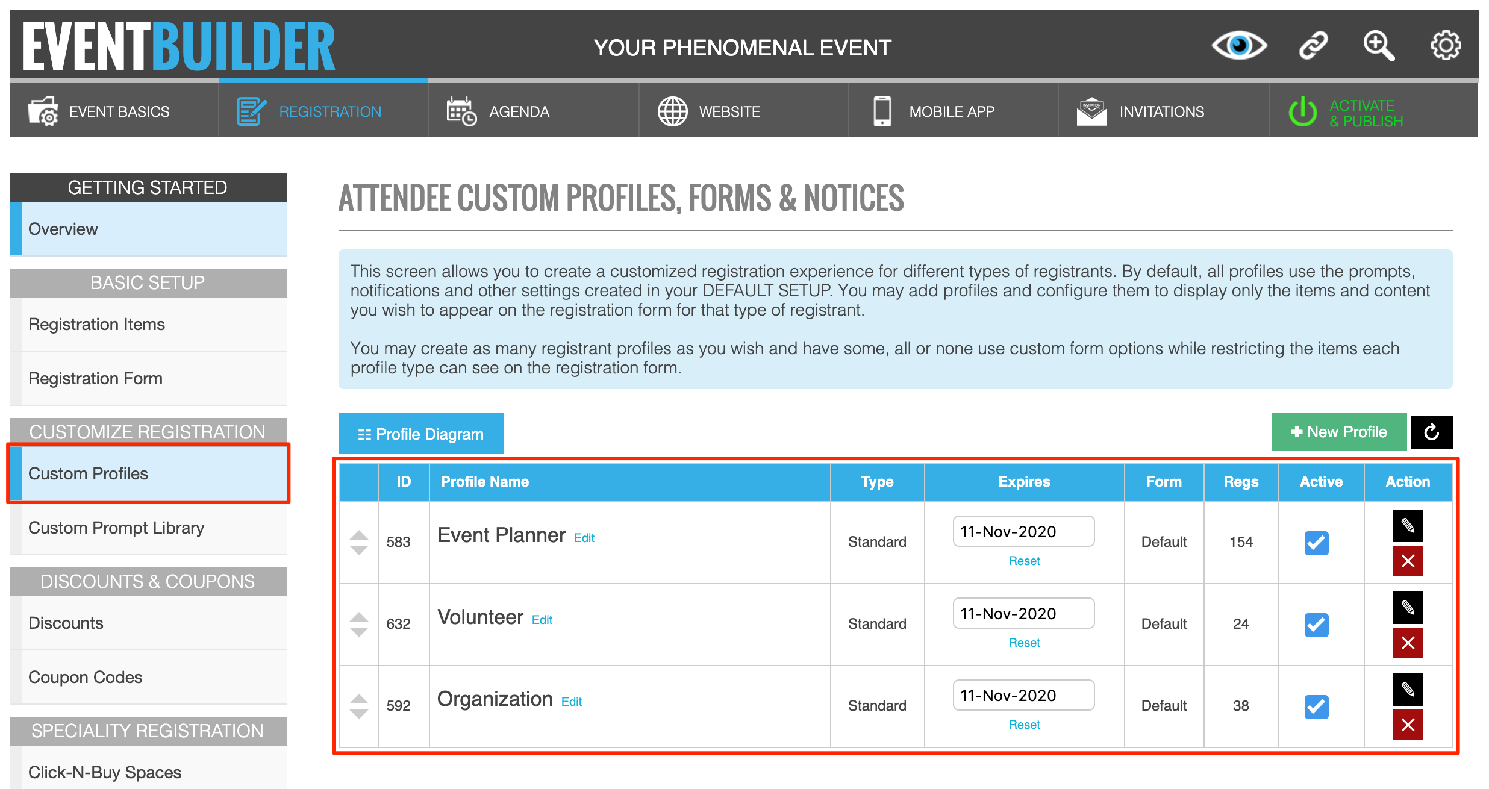The height and width of the screenshot is (789, 1489).
Task: Open Profile Diagram button
Action: (421, 434)
